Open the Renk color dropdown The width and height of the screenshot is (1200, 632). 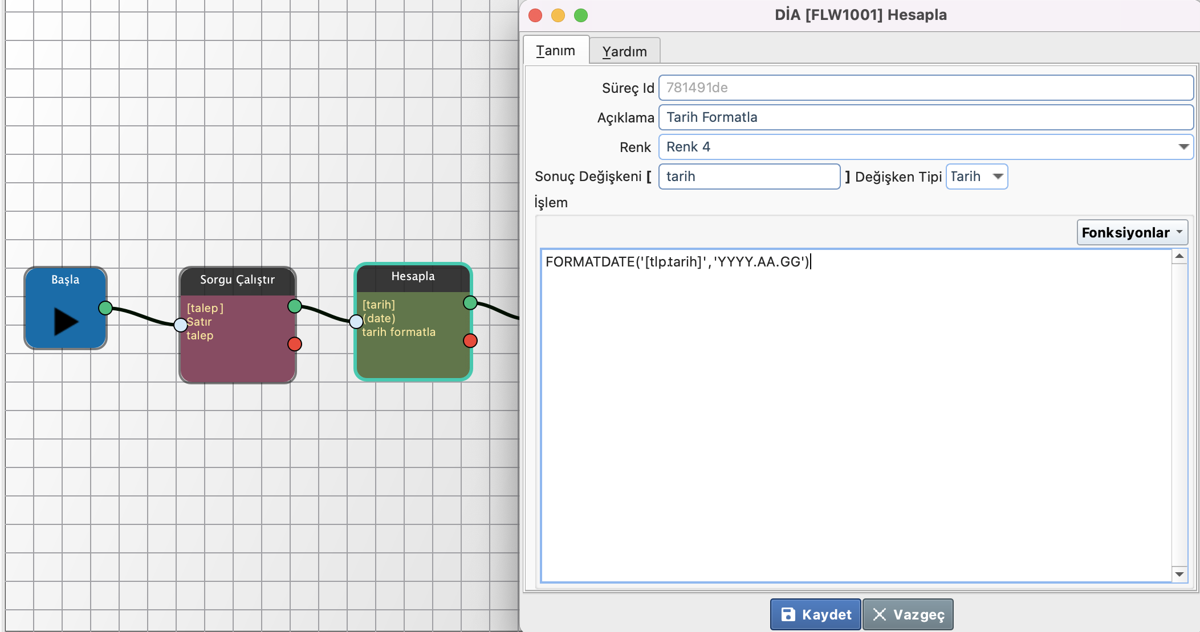click(x=1183, y=147)
